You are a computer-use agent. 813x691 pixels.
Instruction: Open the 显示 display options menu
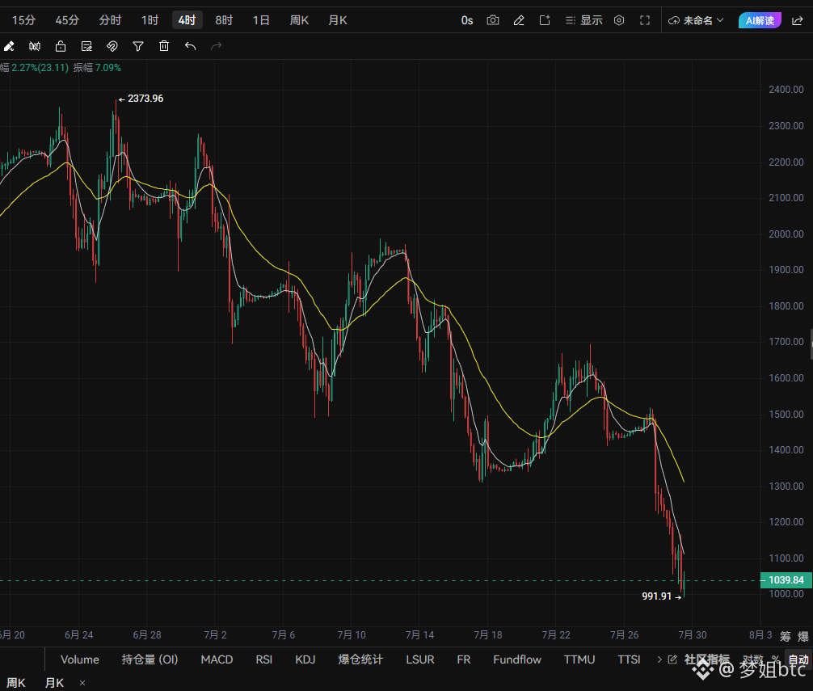(584, 20)
